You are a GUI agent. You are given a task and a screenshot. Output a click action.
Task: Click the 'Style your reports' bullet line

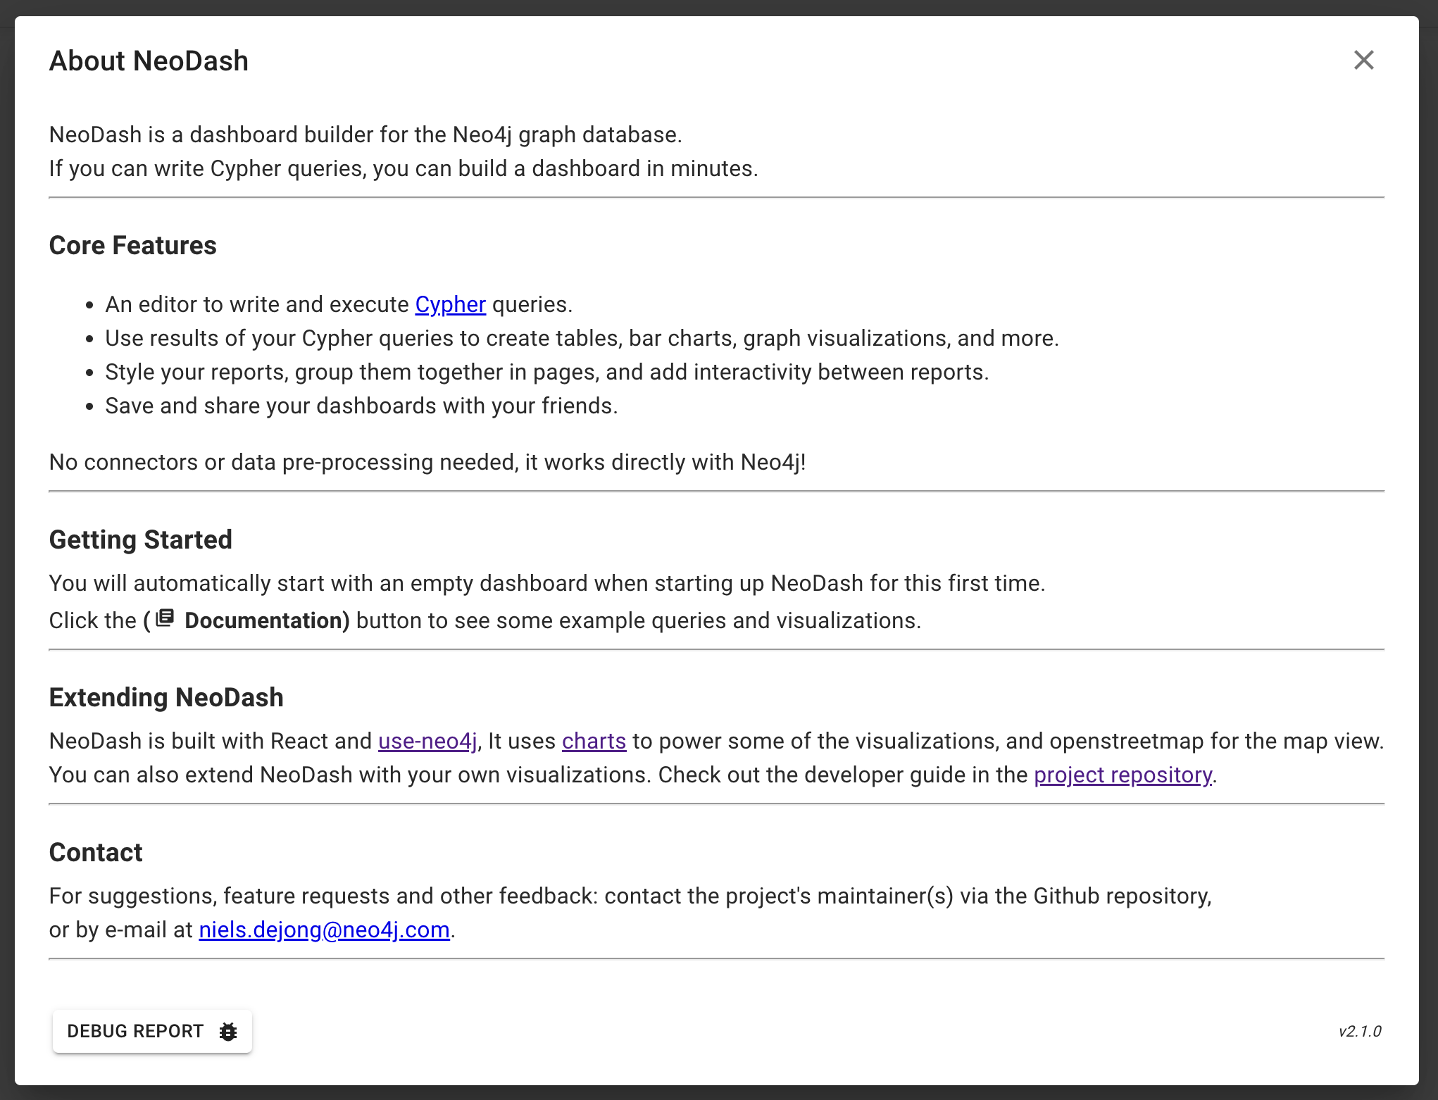pyautogui.click(x=547, y=372)
